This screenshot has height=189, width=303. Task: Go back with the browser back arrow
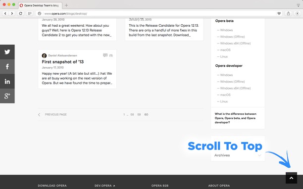[5, 13]
